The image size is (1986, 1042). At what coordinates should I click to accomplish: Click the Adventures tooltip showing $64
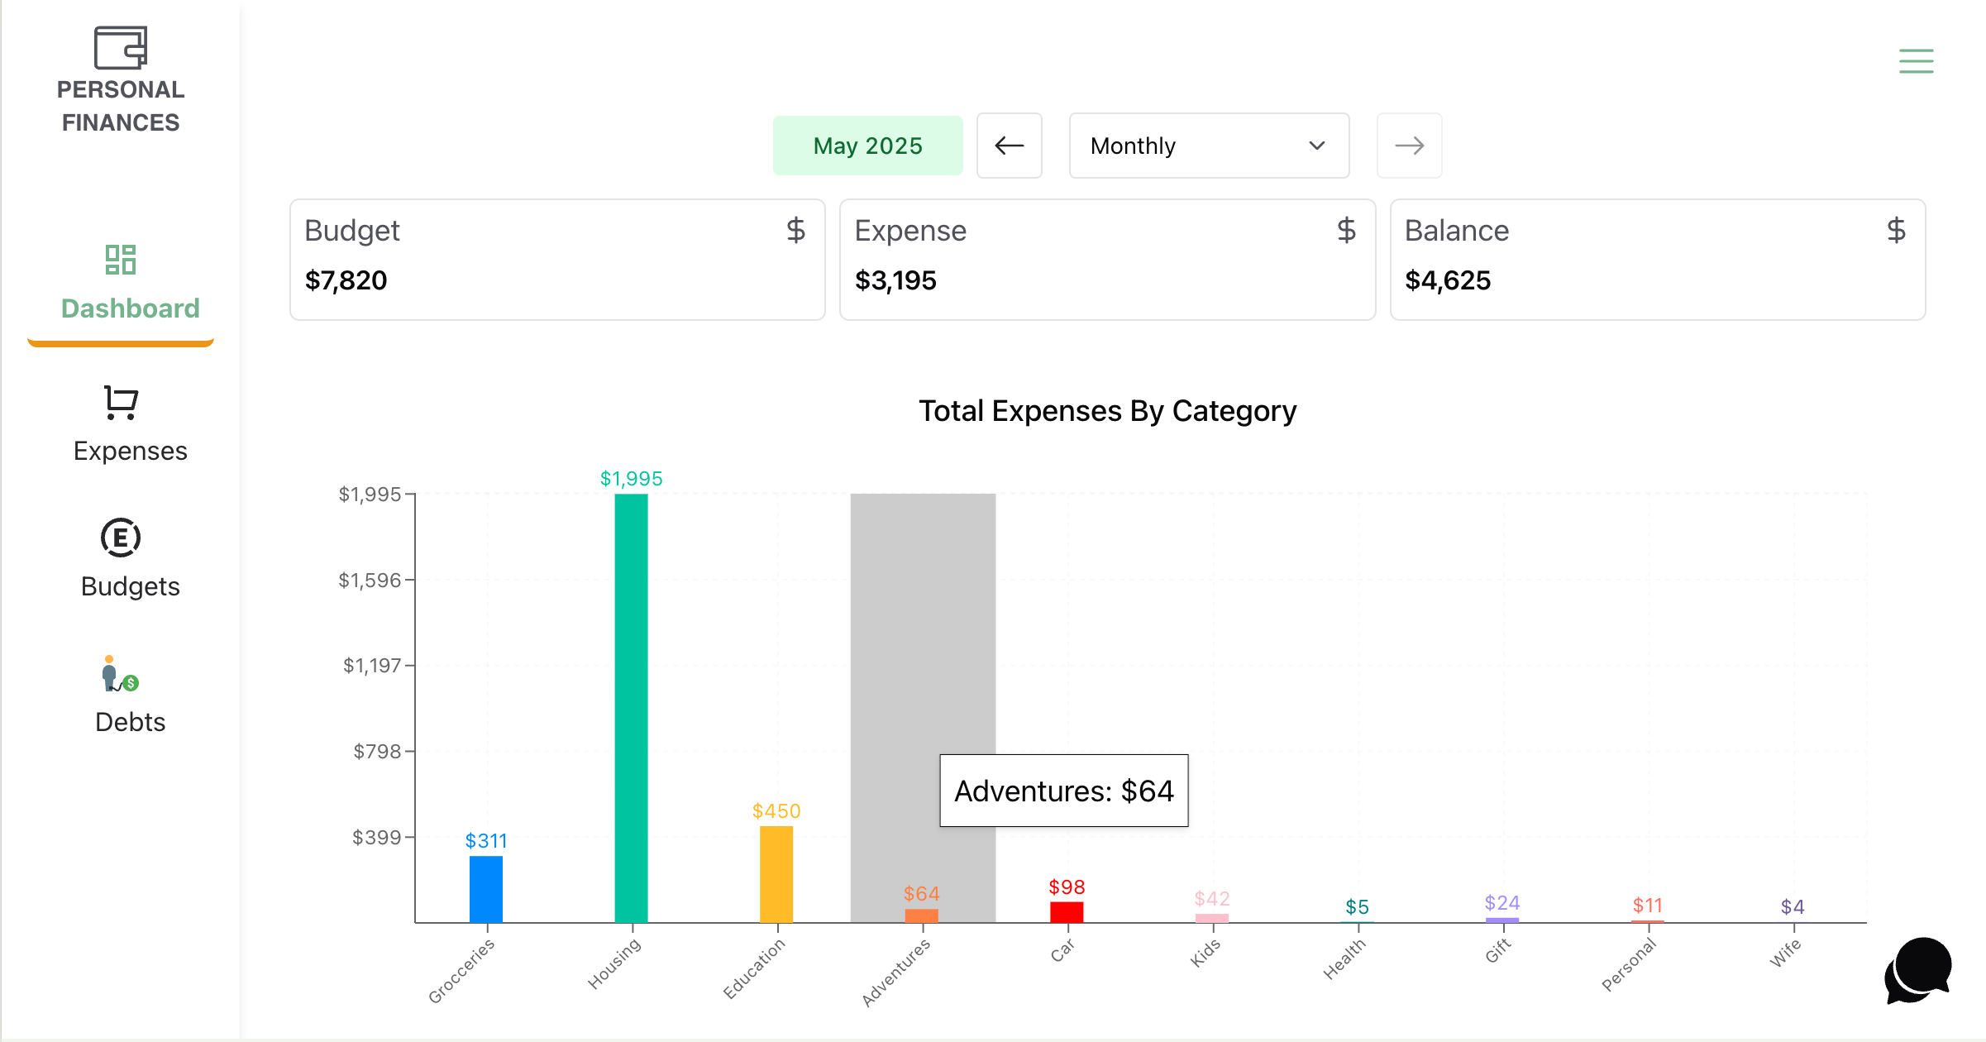[x=1063, y=791]
